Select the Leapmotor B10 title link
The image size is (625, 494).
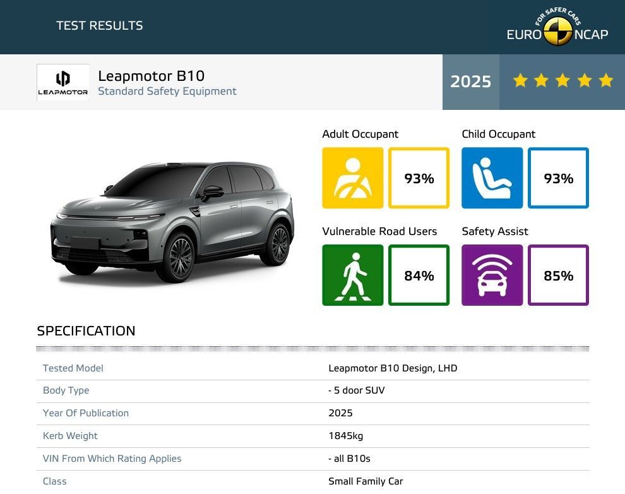click(x=150, y=76)
